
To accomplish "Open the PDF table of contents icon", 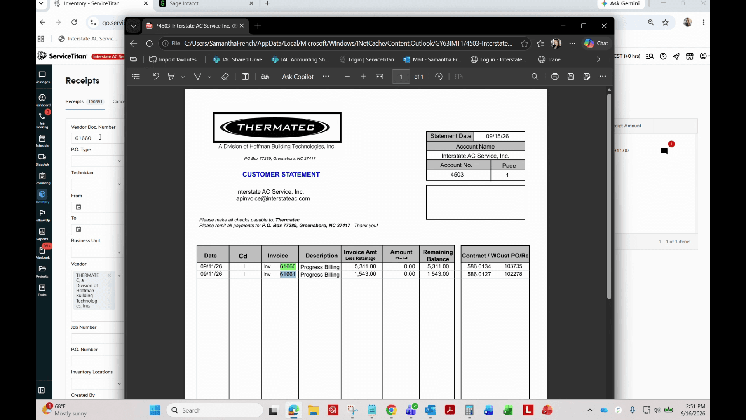I will pos(136,77).
